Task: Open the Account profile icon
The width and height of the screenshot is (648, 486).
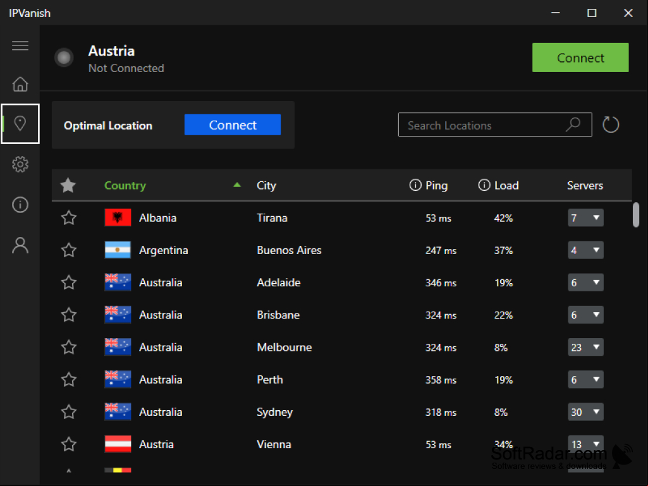Action: click(x=20, y=245)
